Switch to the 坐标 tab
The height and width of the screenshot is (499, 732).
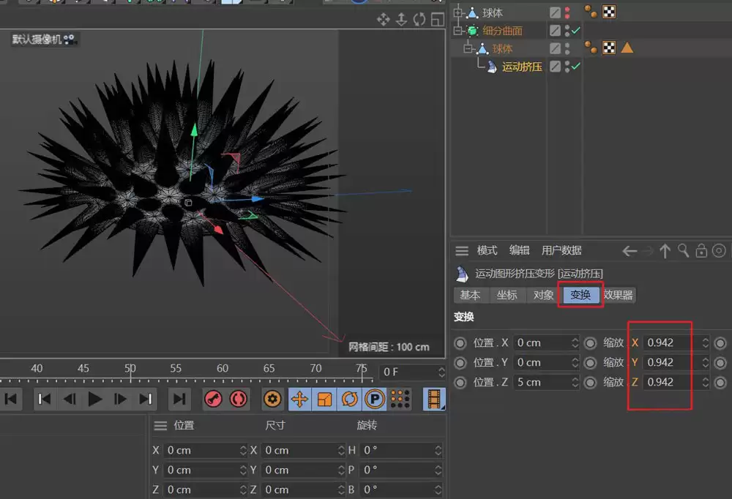pos(507,296)
